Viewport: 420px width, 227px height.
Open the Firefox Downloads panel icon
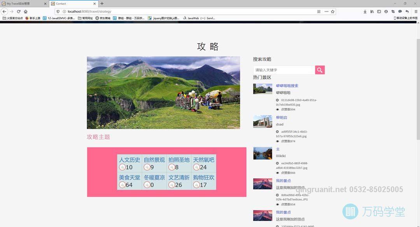(365, 11)
